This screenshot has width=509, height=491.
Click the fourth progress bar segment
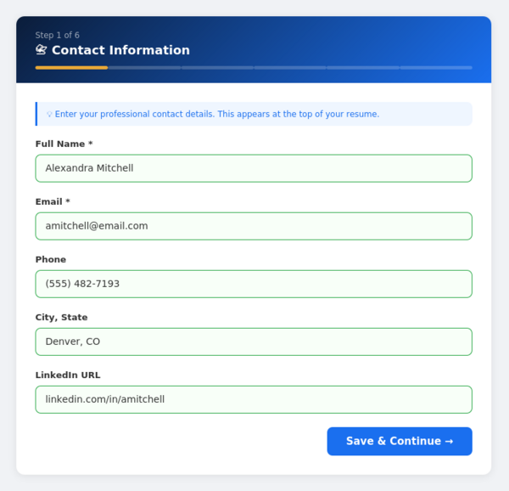290,67
